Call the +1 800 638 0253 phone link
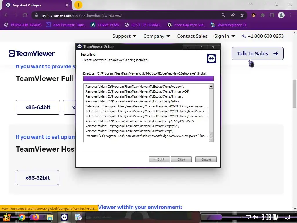Image resolution: width=297 pixels, height=223 pixels. (263, 36)
